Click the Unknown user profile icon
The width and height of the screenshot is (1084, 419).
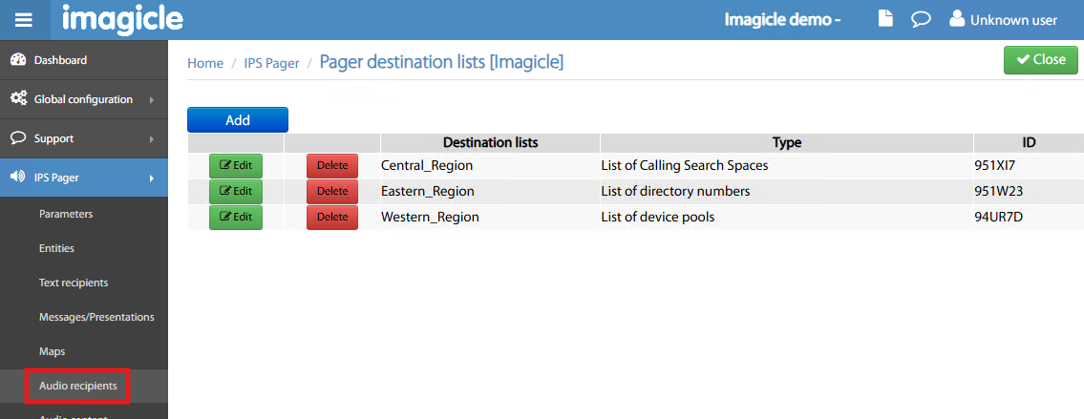[x=957, y=19]
